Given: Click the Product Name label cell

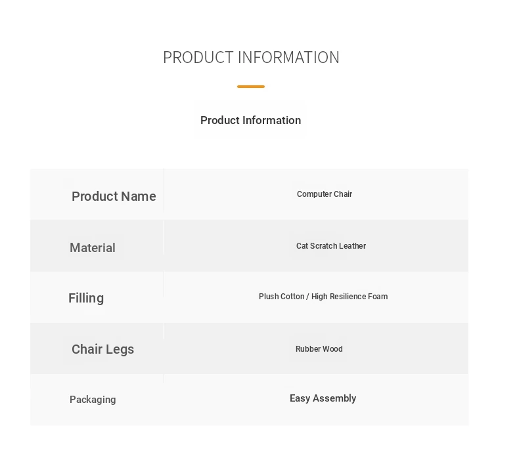Looking at the screenshot, I should (114, 196).
